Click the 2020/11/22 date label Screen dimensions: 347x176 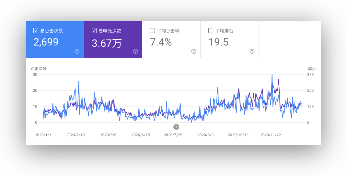[x=271, y=135]
